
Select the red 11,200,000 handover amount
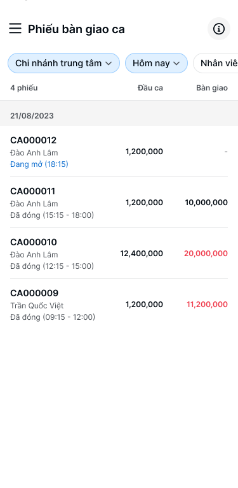pos(207,305)
